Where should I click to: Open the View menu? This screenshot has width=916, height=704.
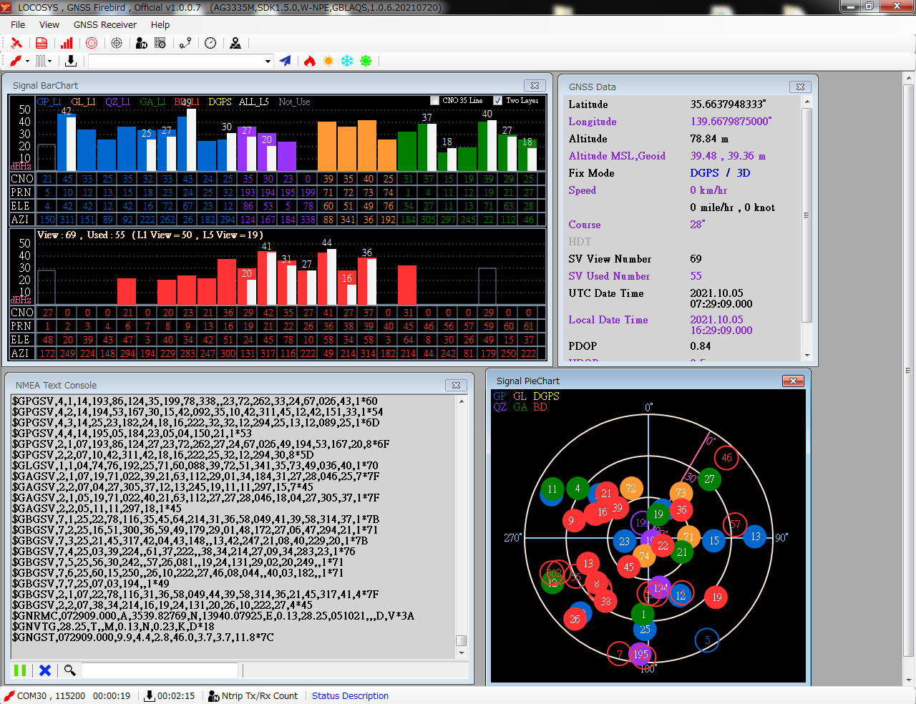49,24
